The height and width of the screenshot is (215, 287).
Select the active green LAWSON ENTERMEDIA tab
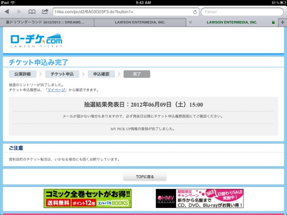(x=232, y=22)
